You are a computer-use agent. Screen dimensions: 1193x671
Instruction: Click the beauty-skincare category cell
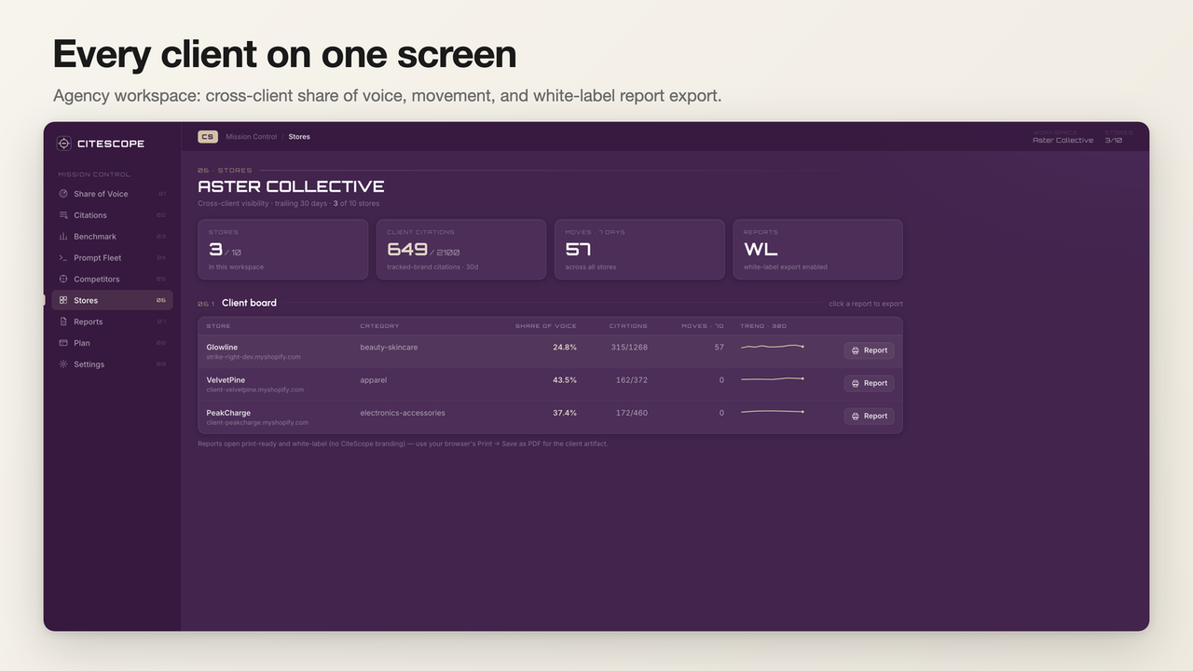[x=389, y=347]
